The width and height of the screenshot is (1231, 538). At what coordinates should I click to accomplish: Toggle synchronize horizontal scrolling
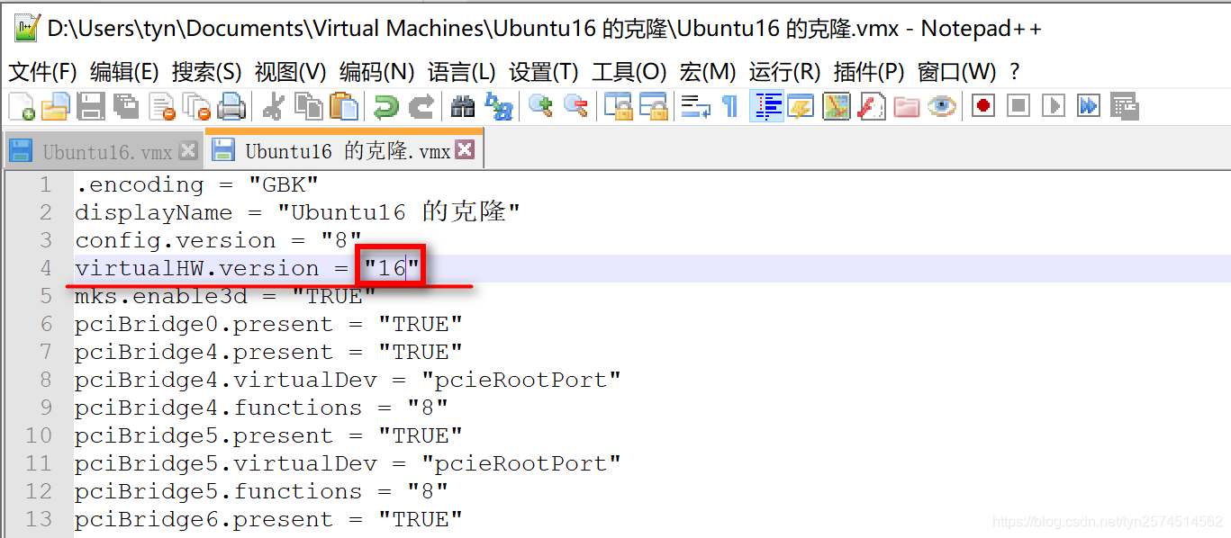[x=653, y=106]
